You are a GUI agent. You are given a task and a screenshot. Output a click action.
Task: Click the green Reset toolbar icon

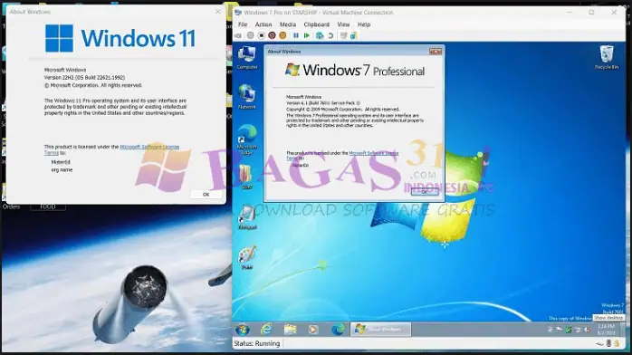pos(307,36)
